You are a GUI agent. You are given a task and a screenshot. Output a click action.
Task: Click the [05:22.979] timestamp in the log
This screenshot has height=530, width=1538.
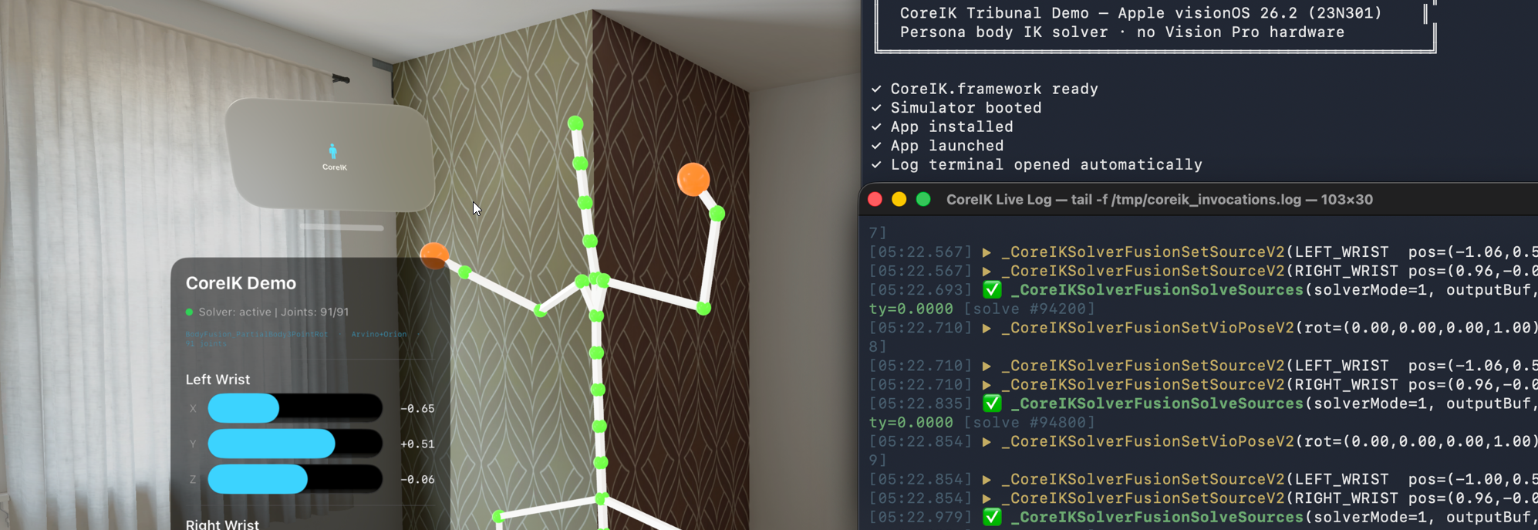point(921,517)
